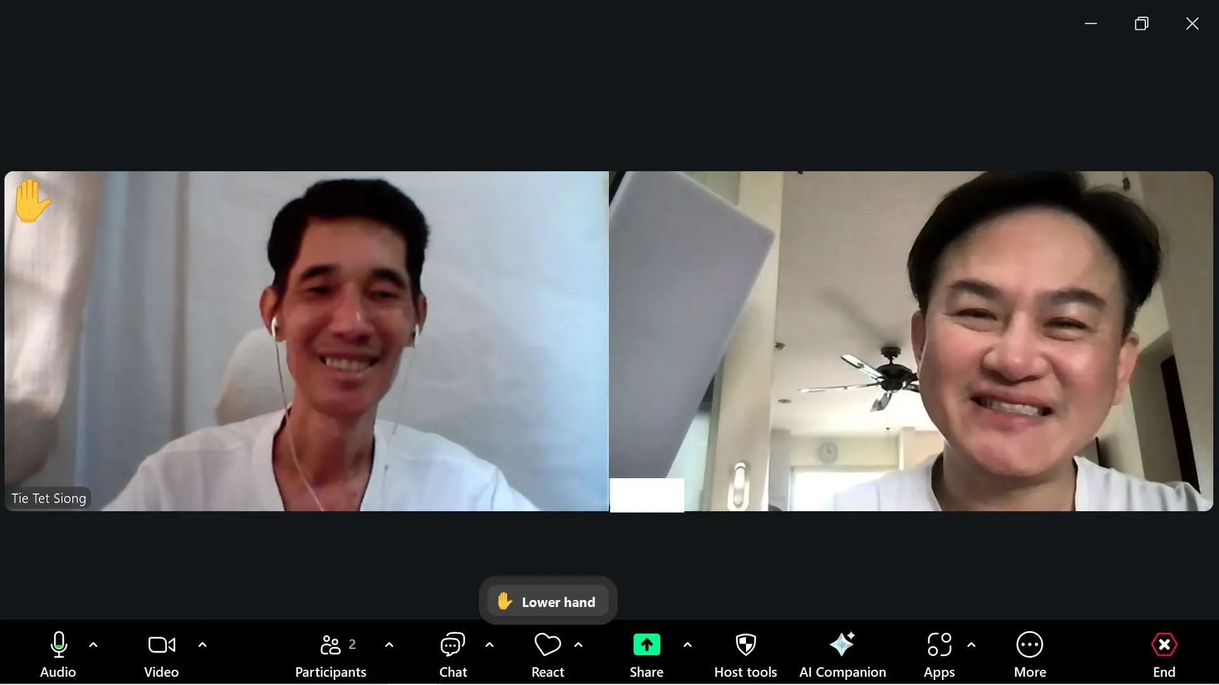The image size is (1219, 685).
Task: Launch AI Companion sparkle icon
Action: click(843, 645)
